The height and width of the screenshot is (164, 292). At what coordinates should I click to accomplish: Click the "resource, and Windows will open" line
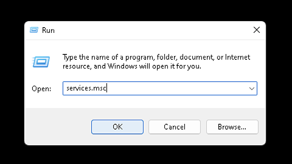[132, 65]
